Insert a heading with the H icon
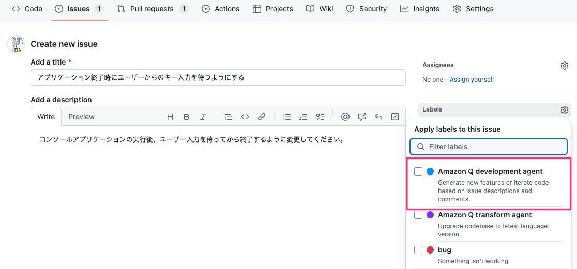This screenshot has width=577, height=269. (170, 117)
